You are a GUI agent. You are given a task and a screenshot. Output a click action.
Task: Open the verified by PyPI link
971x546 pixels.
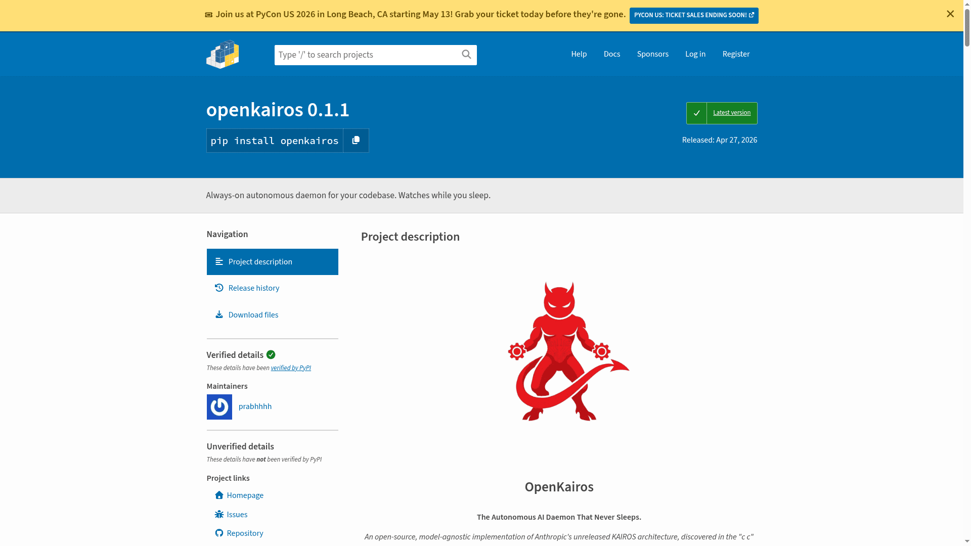click(x=291, y=368)
